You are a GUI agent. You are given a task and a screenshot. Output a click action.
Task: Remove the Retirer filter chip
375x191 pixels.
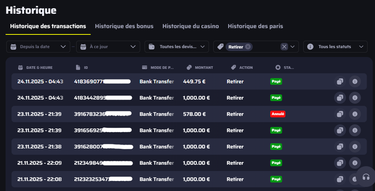click(248, 47)
